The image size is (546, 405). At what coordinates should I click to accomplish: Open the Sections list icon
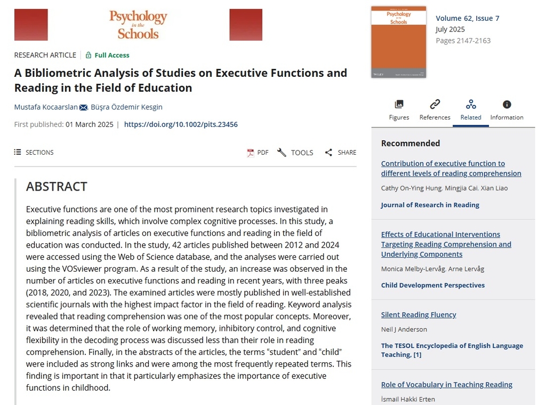[x=18, y=152]
